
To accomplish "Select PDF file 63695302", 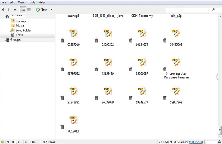I will click(108, 38).
